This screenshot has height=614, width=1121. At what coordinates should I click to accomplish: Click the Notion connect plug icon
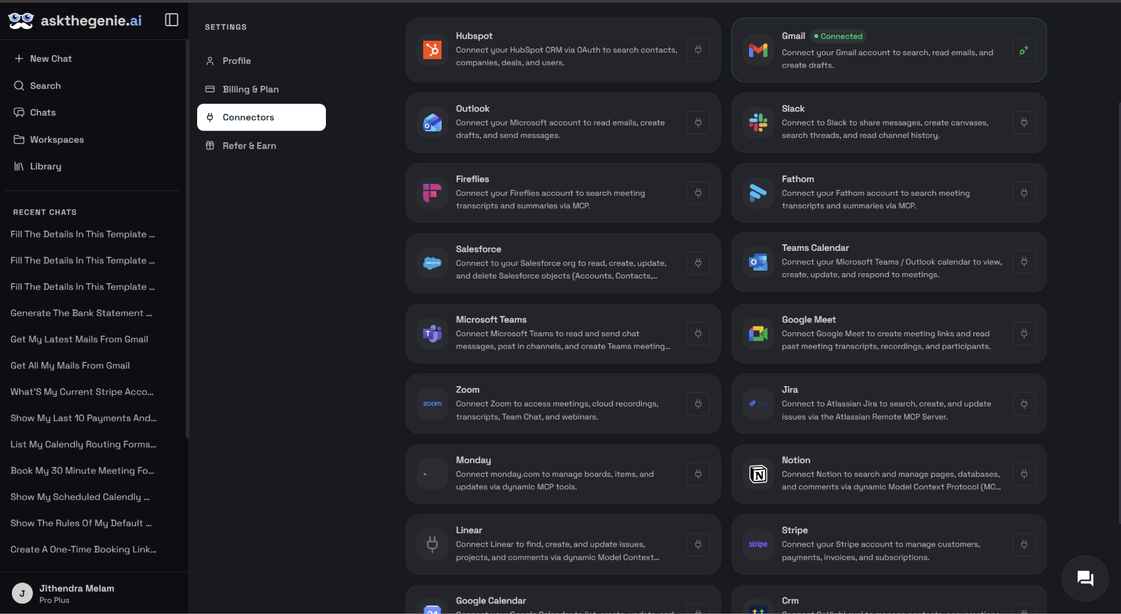tap(1024, 474)
